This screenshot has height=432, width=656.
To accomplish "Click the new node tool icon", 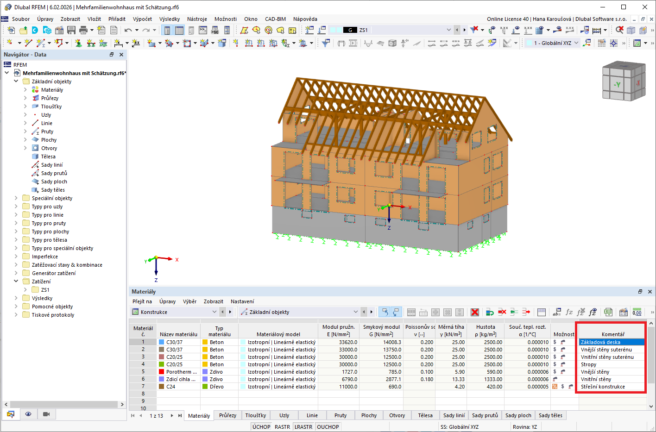I will 10,43.
